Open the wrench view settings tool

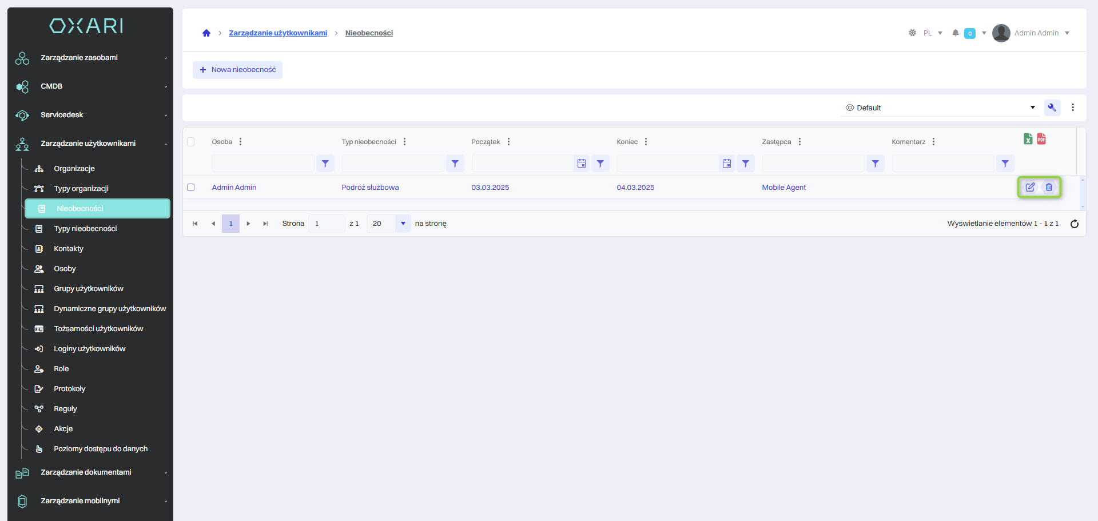click(1052, 108)
